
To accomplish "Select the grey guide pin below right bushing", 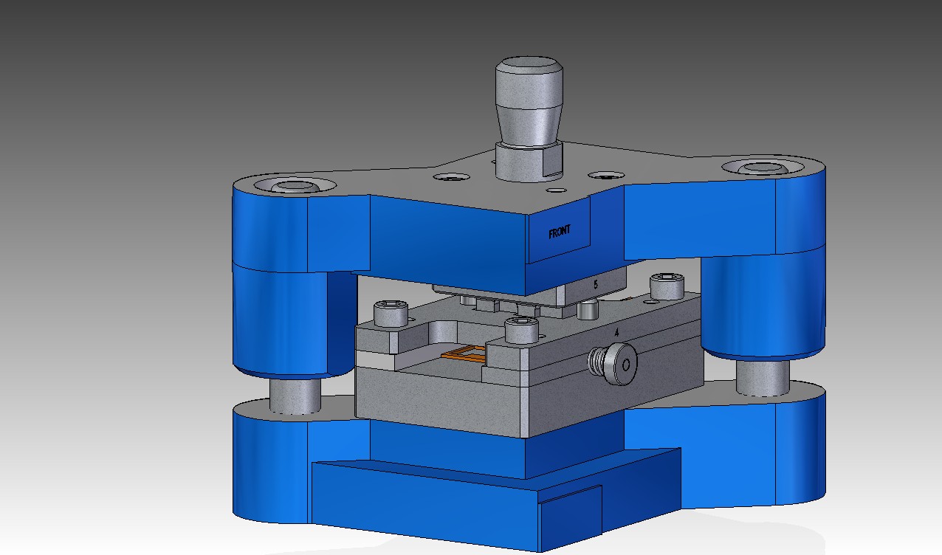I will (x=762, y=376).
